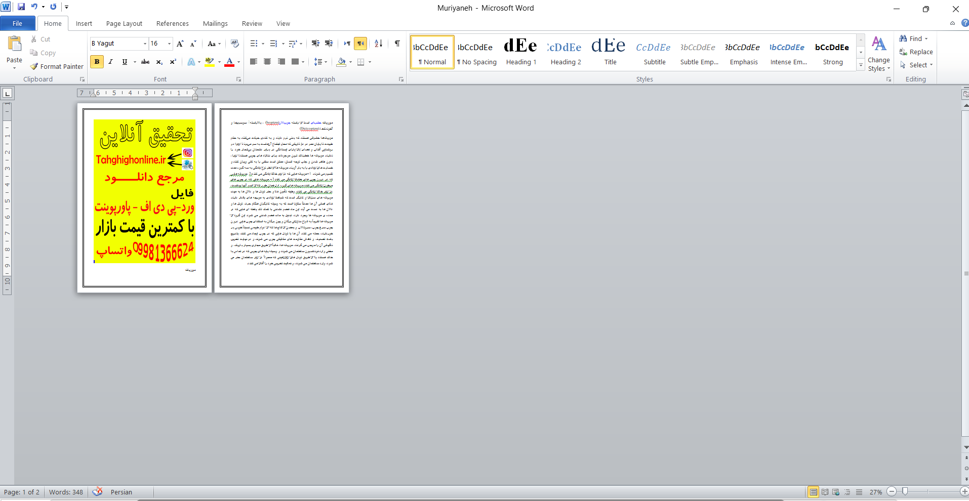This screenshot has width=969, height=501.
Task: Click the Format Painter button
Action: [x=57, y=66]
